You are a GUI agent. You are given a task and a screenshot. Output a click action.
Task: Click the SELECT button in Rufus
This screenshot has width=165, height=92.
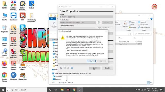pyautogui.click(x=106, y=22)
